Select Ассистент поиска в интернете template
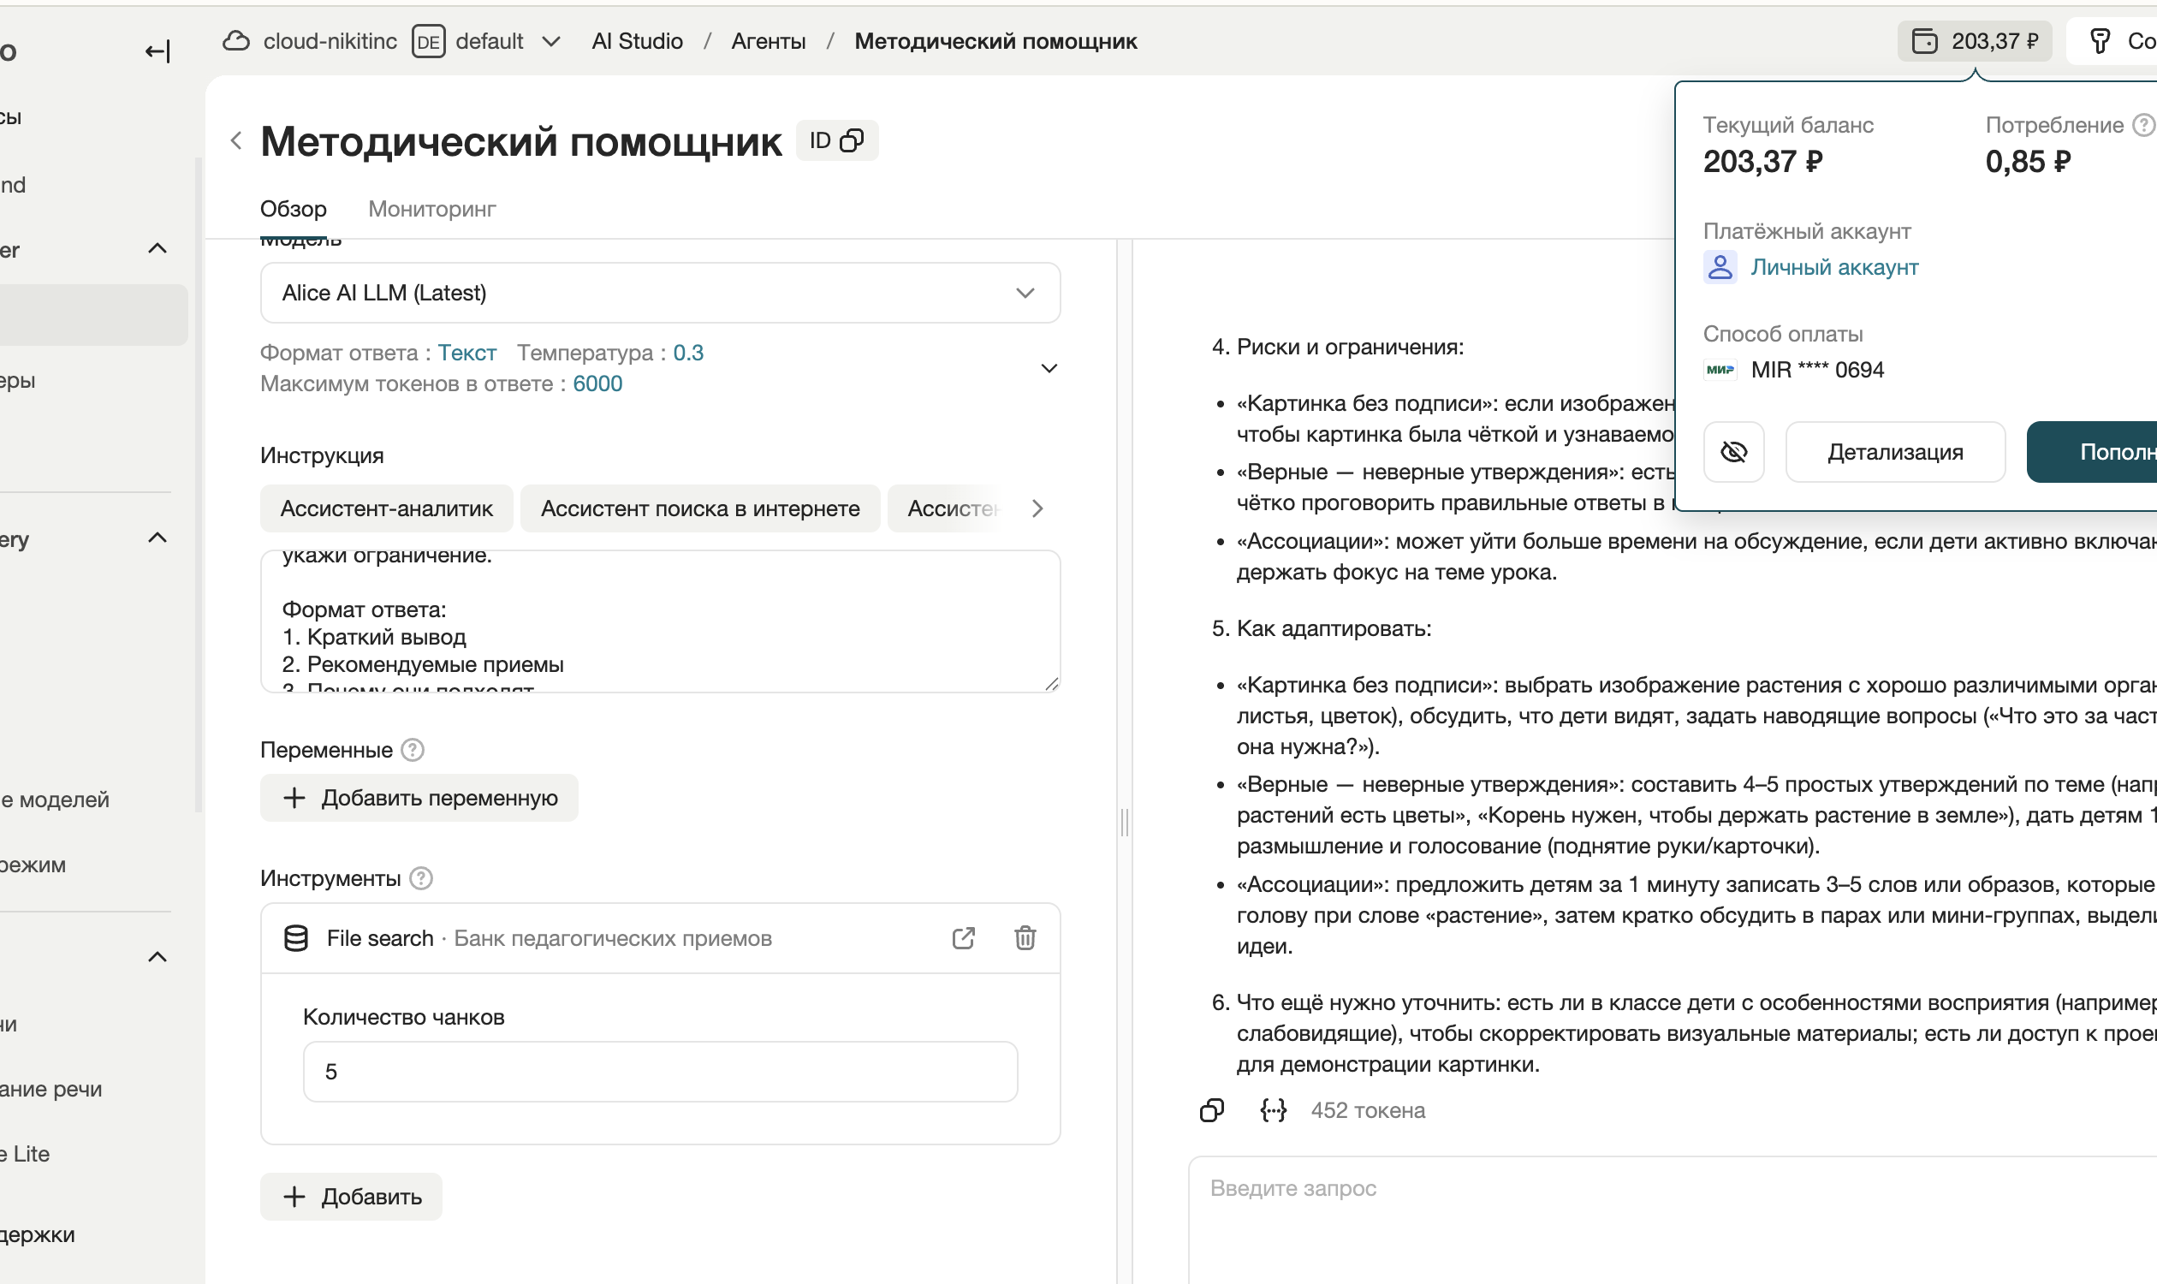Image resolution: width=2157 pixels, height=1284 pixels. pyautogui.click(x=700, y=508)
